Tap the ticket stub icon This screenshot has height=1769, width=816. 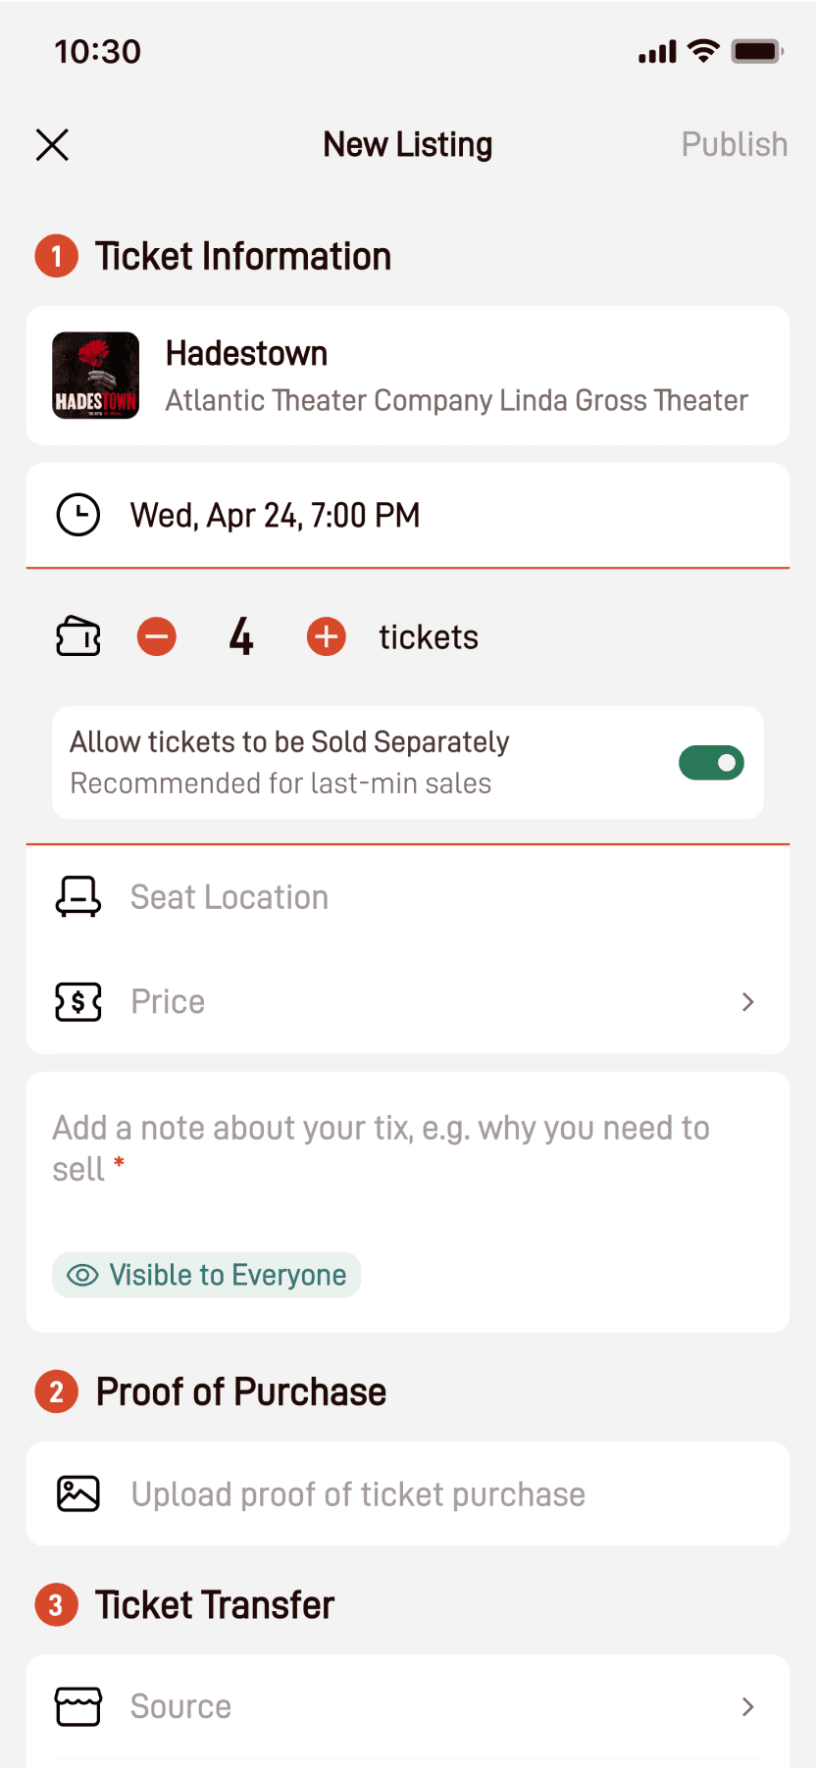pos(78,636)
